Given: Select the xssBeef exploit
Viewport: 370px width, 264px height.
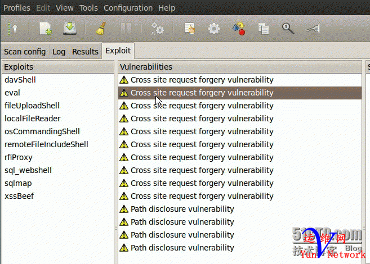Looking at the screenshot, I should 20,196.
